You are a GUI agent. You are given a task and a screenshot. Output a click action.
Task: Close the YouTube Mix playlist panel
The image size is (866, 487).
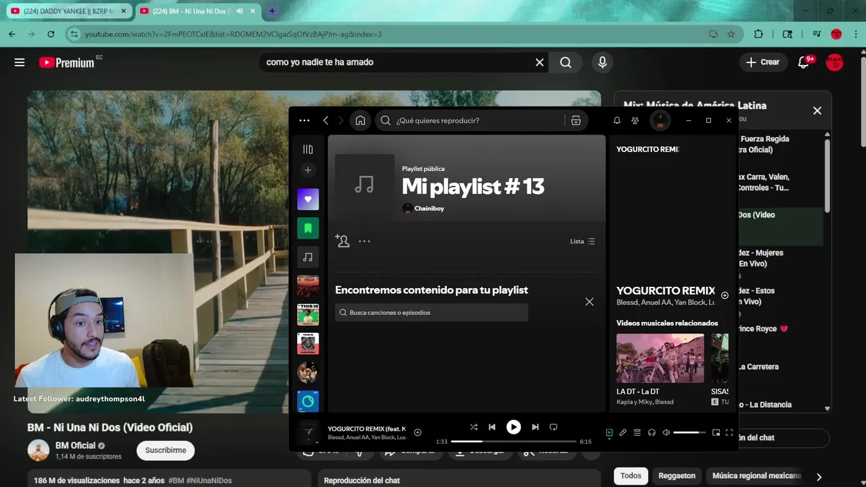817,111
